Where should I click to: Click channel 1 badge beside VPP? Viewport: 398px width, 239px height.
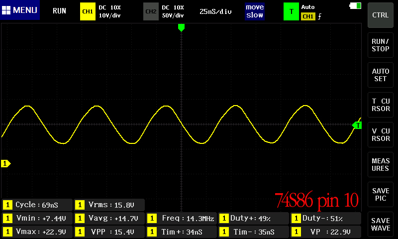click(x=80, y=232)
